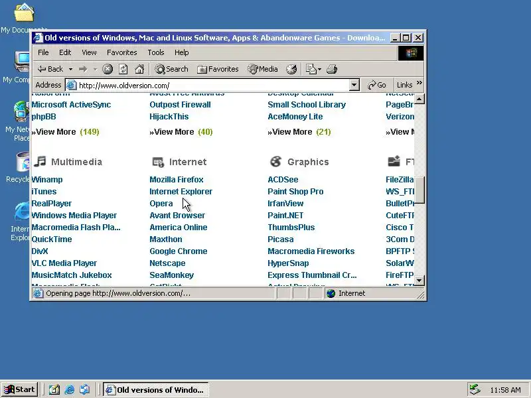
Task: Click the vertical scrollbar down arrow
Action: [x=419, y=280]
